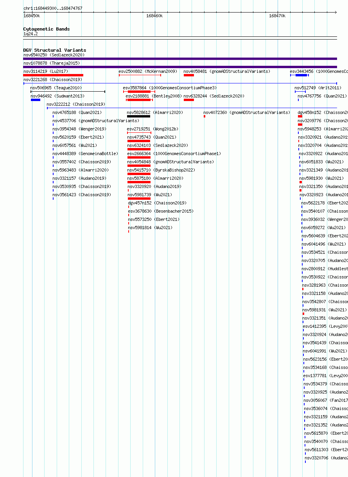Open the nsv512749 (Arlt2011) label
Image resolution: width=348 pixels, height=477 pixels.
click(318, 88)
